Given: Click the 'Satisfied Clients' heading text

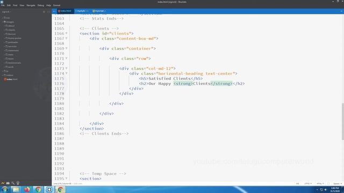Looking at the screenshot, I should coord(170,79).
